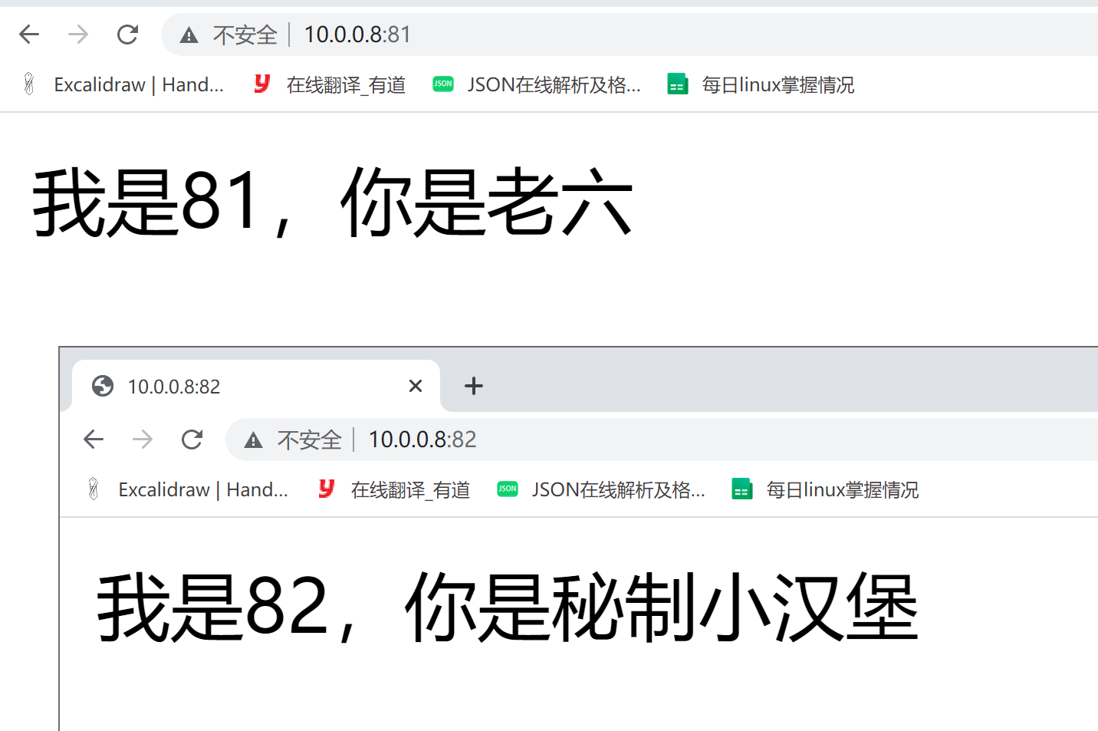Go forward in the 10.0.0.8:82 window
Screen dimensions: 1098x731
pyautogui.click(x=143, y=440)
